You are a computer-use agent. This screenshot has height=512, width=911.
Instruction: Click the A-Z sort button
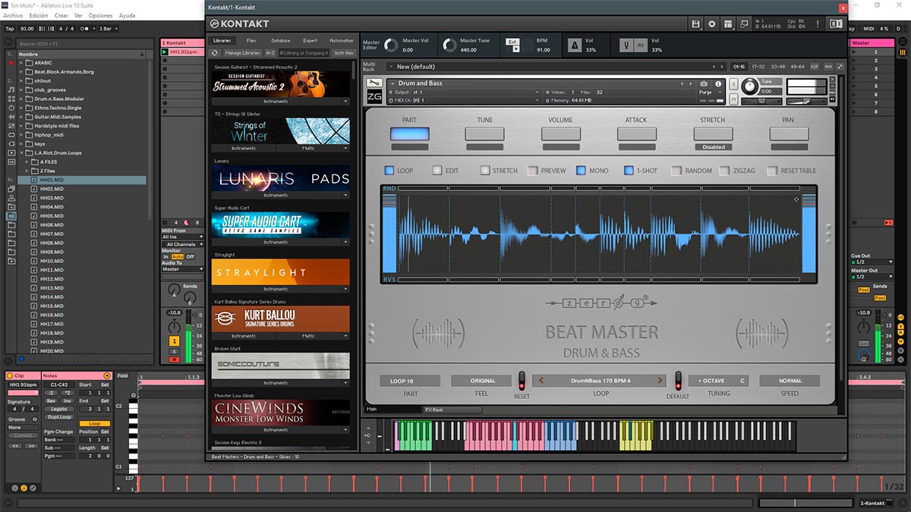pyautogui.click(x=270, y=53)
